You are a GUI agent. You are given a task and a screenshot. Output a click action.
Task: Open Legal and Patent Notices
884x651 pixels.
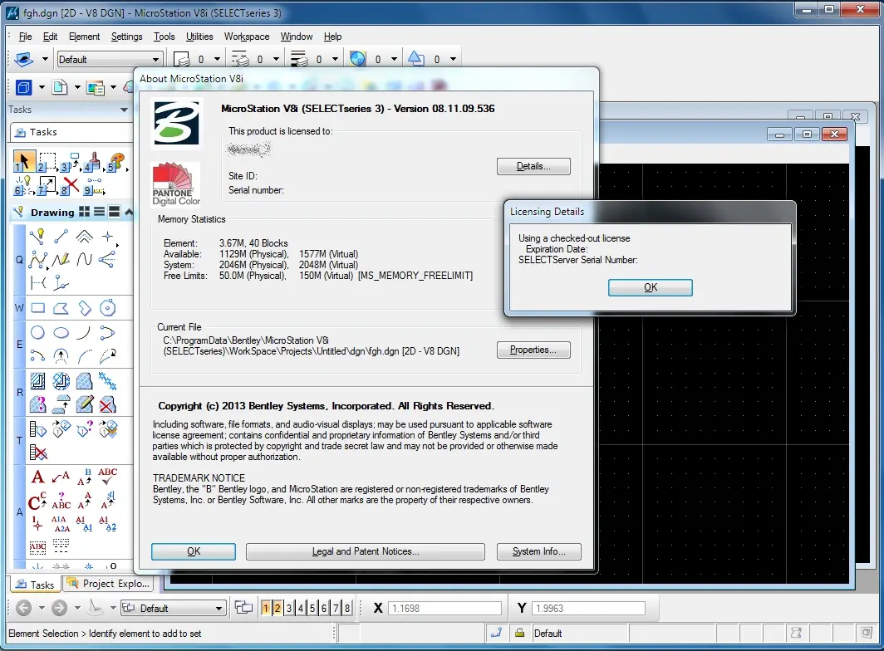pos(366,551)
